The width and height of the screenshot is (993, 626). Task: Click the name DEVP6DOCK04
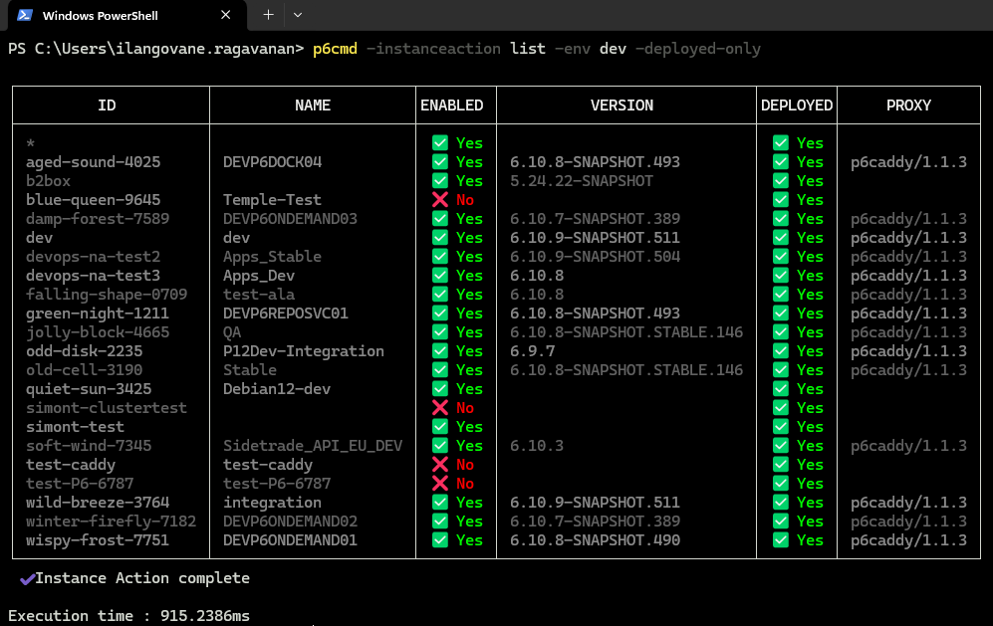pos(272,162)
